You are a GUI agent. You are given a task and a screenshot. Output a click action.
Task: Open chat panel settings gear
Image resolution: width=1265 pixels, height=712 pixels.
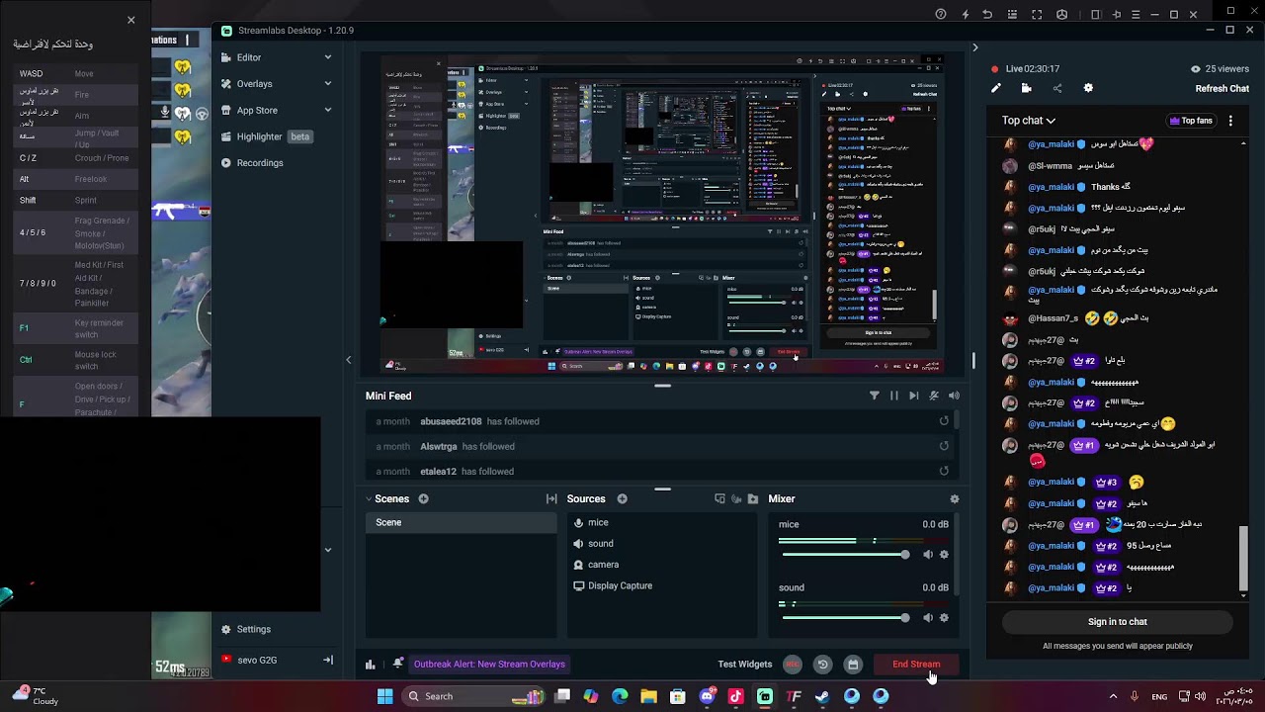1088,88
